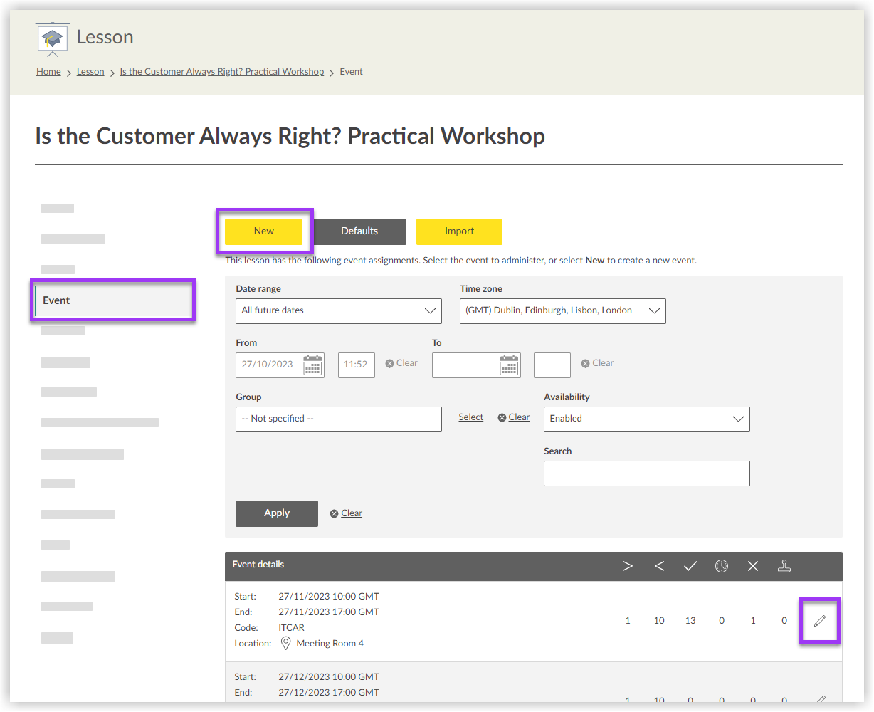Click the X cancelled column header icon
This screenshot has height=712, width=874.
click(753, 566)
